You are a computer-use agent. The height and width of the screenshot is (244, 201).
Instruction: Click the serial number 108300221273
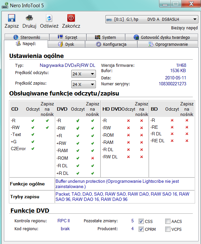(172, 84)
